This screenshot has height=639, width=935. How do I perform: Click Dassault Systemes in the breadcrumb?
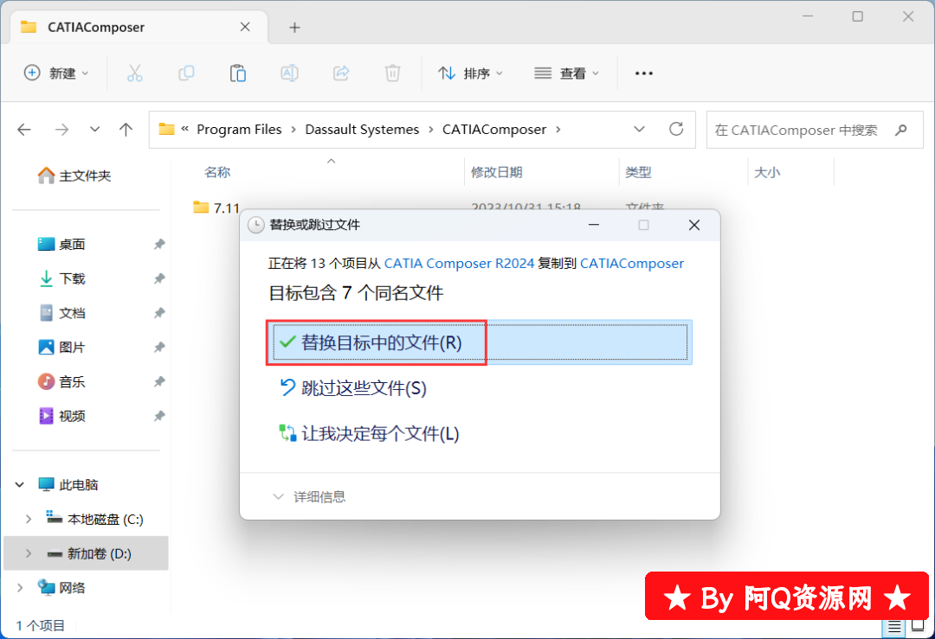tap(362, 129)
